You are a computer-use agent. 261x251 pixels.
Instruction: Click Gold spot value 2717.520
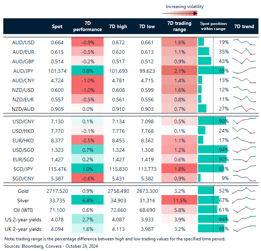point(57,191)
